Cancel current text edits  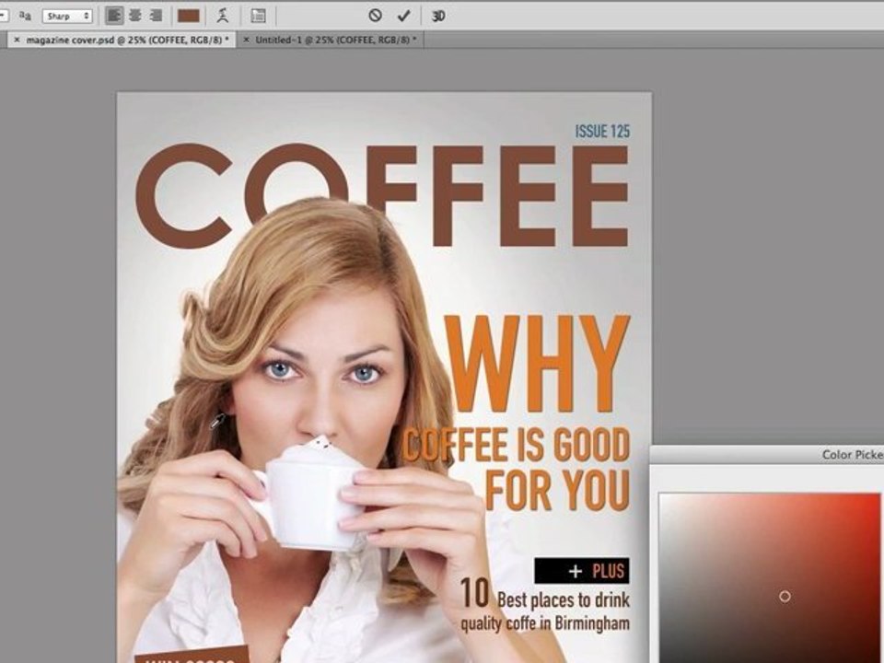coord(375,16)
